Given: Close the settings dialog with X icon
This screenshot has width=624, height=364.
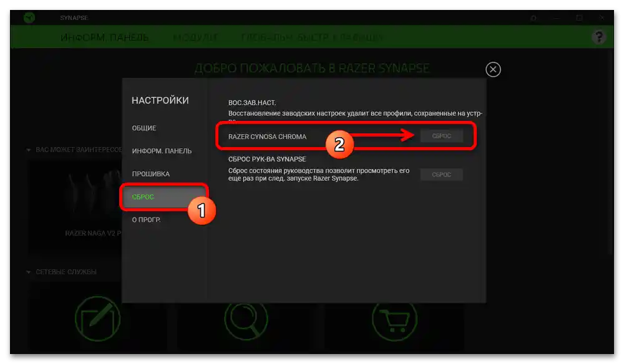Looking at the screenshot, I should [x=493, y=70].
